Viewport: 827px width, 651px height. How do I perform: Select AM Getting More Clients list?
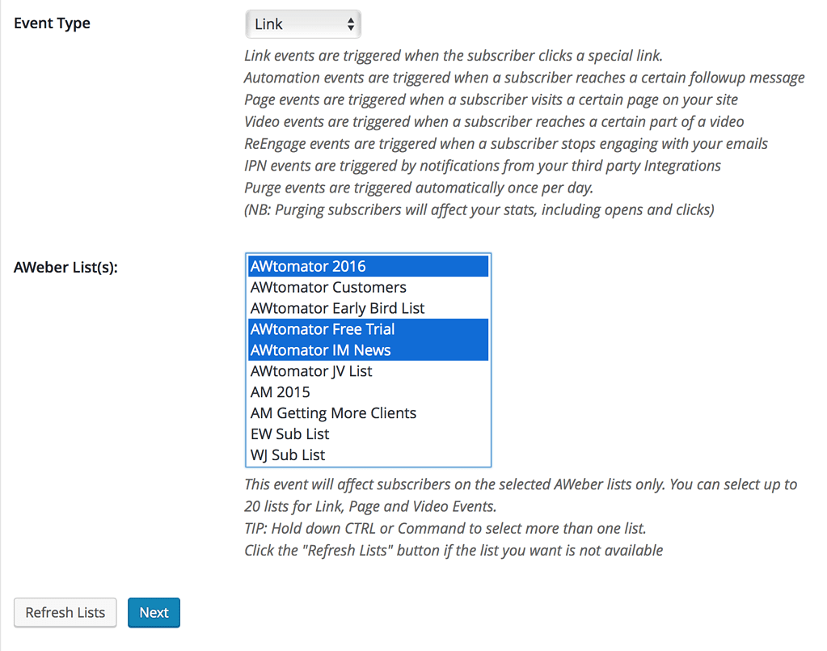pos(368,413)
